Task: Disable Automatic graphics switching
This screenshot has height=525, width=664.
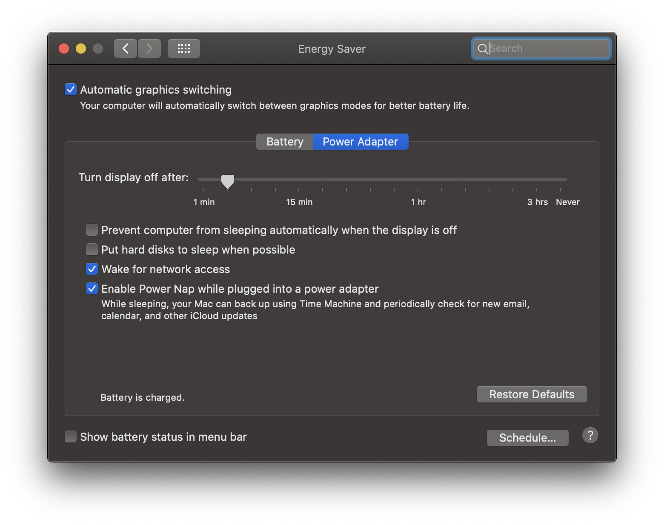Action: (x=70, y=89)
